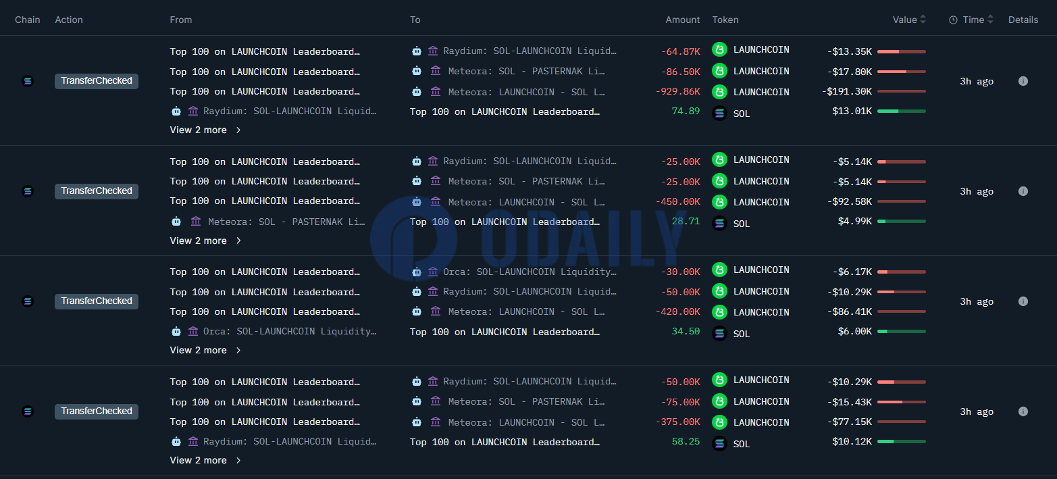Click SOL token icon beside 58.25 amount

click(720, 444)
